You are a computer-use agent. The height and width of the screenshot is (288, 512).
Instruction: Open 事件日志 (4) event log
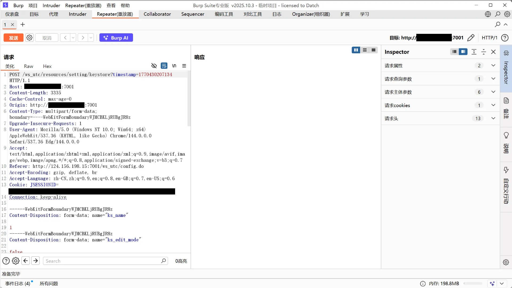[18, 283]
